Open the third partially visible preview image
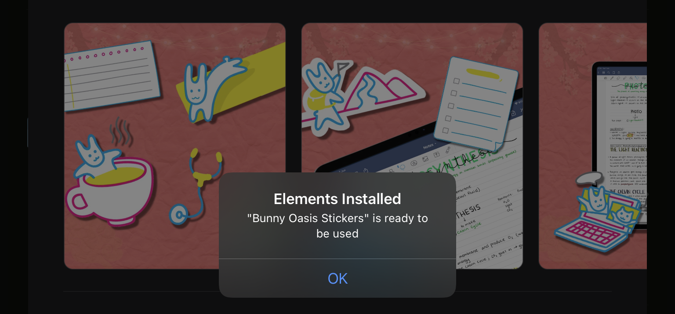The image size is (675, 314). coord(593,146)
